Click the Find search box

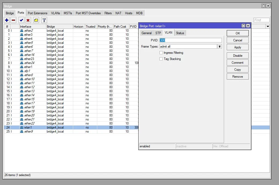pyautogui.click(x=261, y=20)
